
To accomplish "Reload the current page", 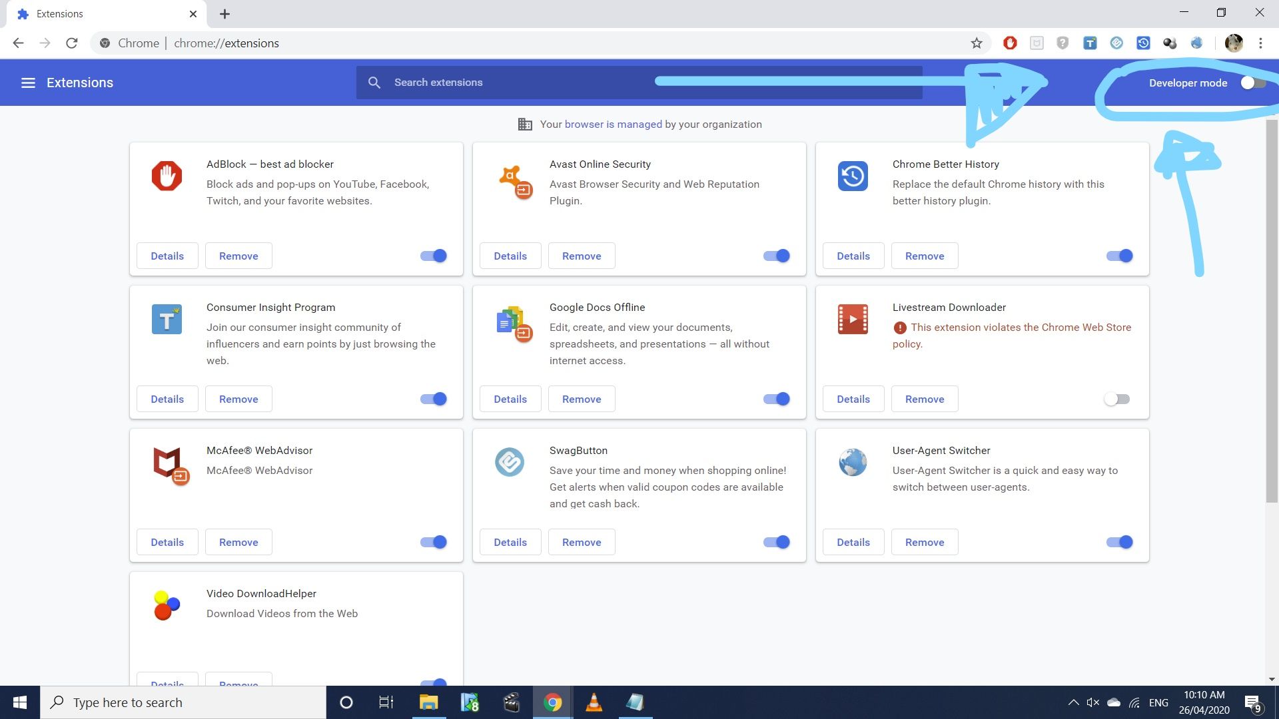I will click(x=72, y=43).
